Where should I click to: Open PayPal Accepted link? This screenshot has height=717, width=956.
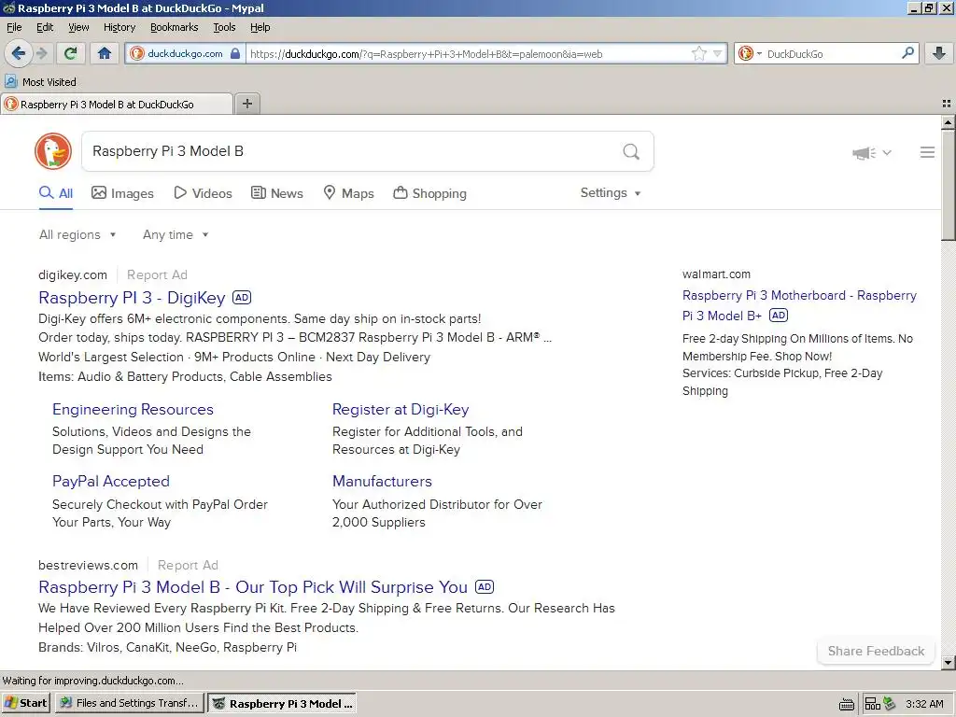point(111,481)
